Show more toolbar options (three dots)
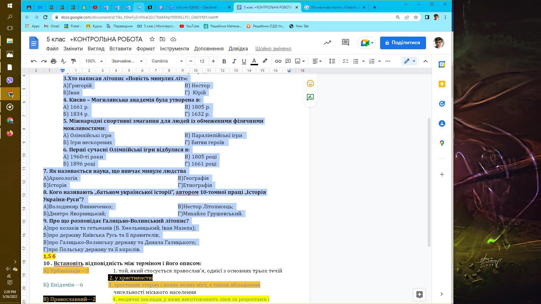Image resolution: width=541 pixels, height=304 pixels. [388, 61]
